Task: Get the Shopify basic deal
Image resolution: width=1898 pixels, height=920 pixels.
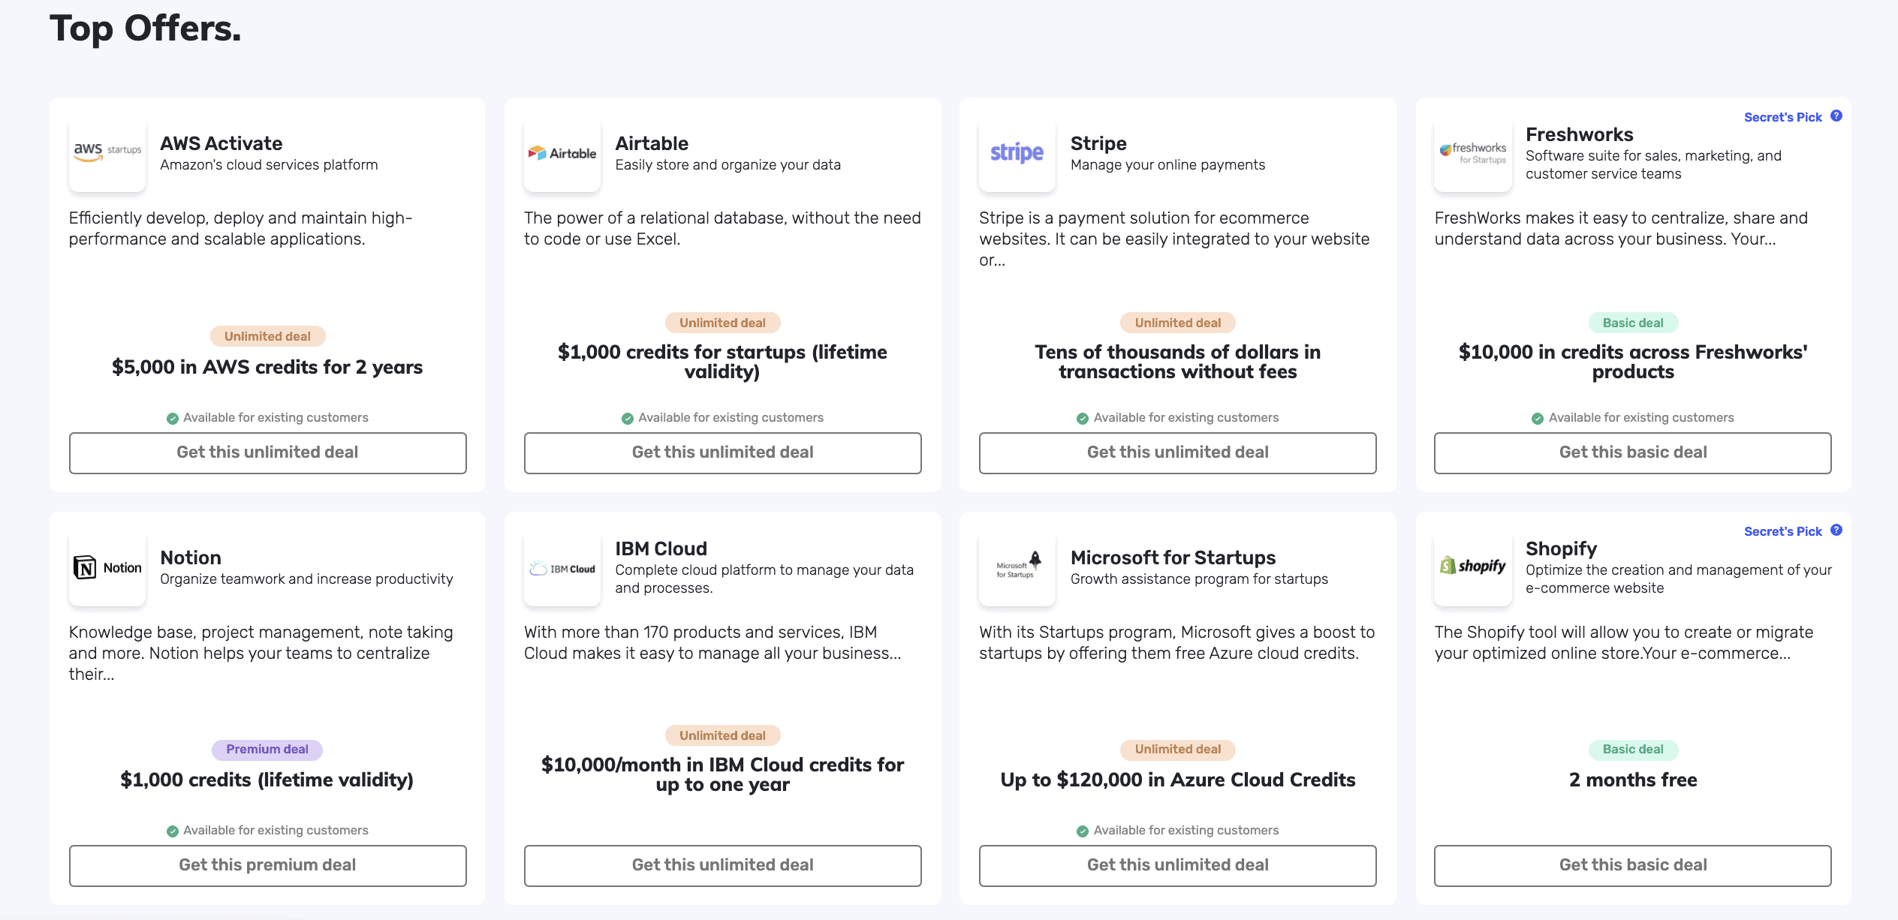Action: click(1632, 865)
